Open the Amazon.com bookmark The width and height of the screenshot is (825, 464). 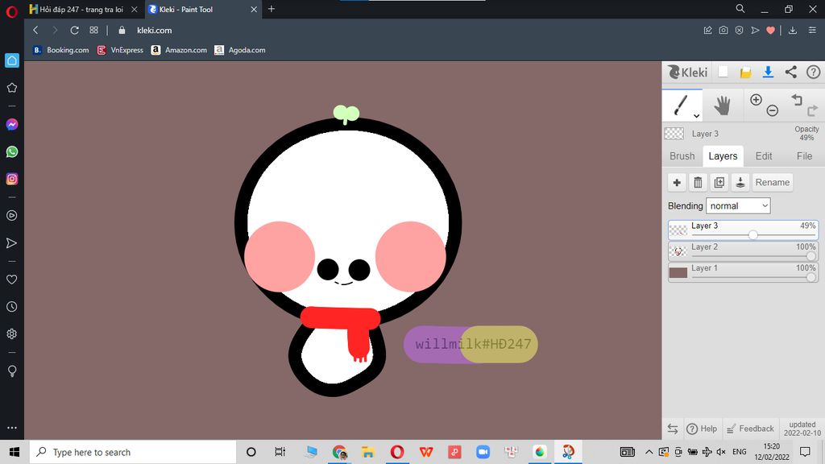[180, 50]
